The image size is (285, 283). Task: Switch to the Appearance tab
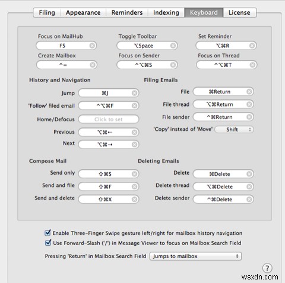[83, 12]
